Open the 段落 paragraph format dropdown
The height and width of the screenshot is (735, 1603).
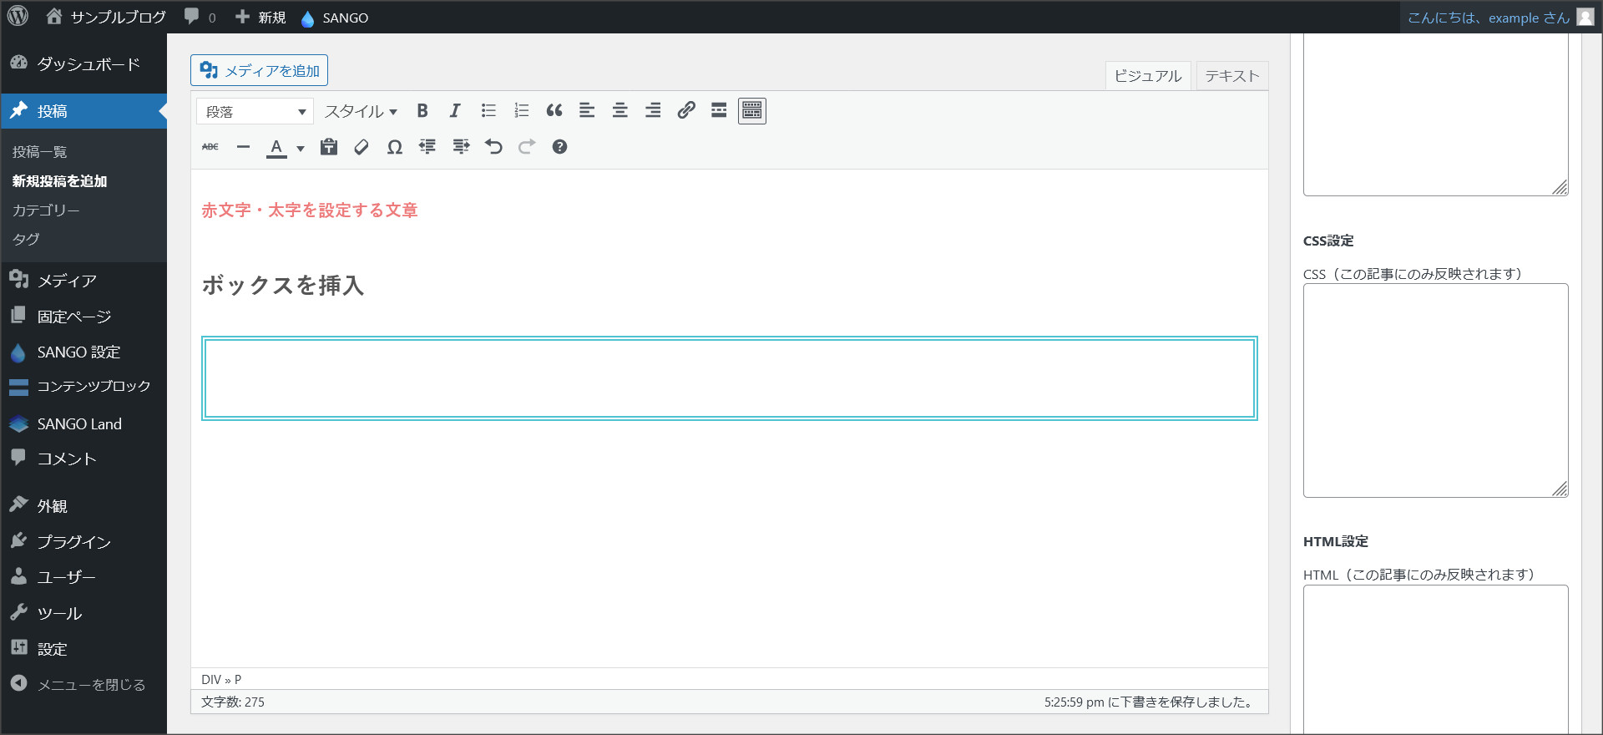[255, 111]
